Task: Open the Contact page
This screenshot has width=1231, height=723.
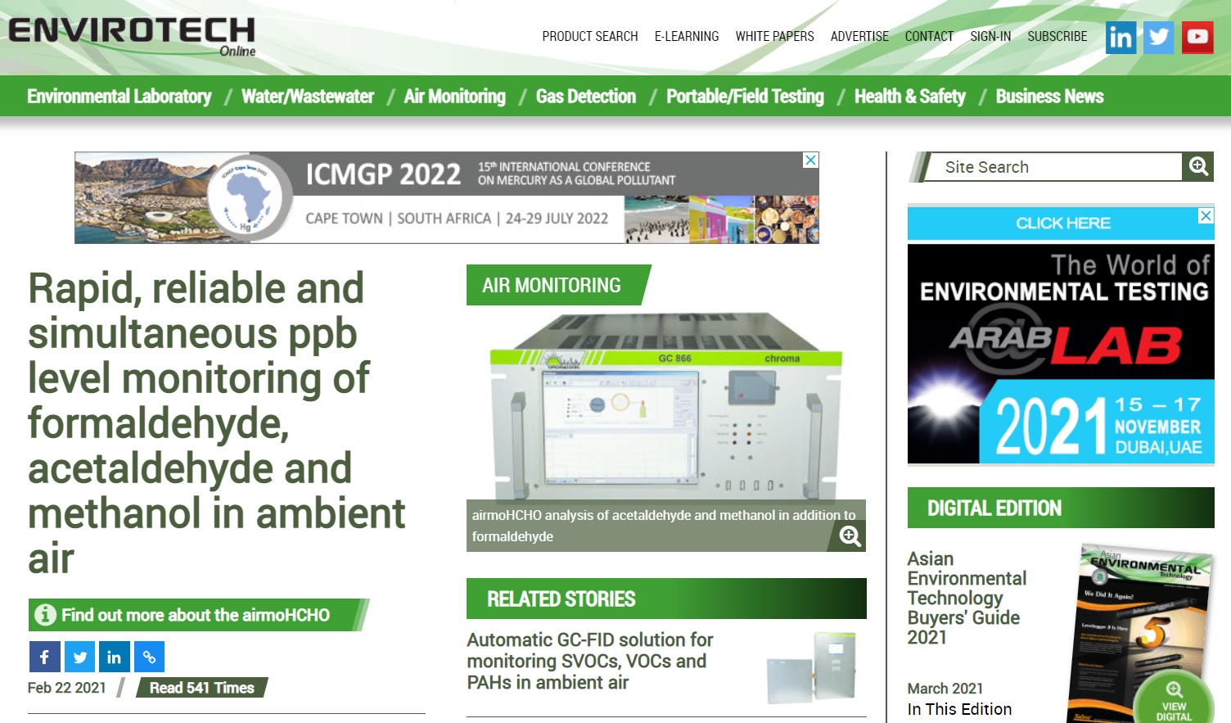Action: coord(929,36)
